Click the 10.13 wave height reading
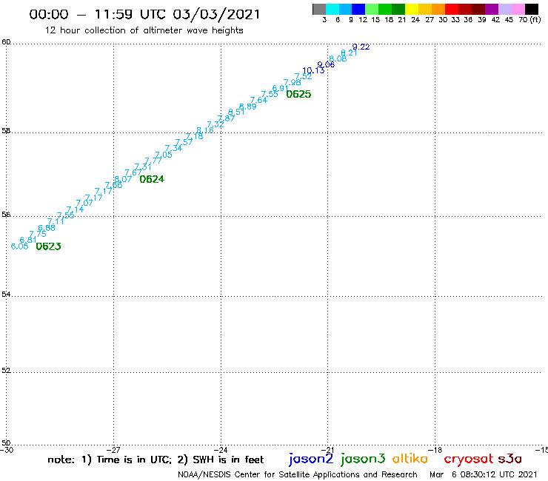The height and width of the screenshot is (481, 548). [x=313, y=70]
